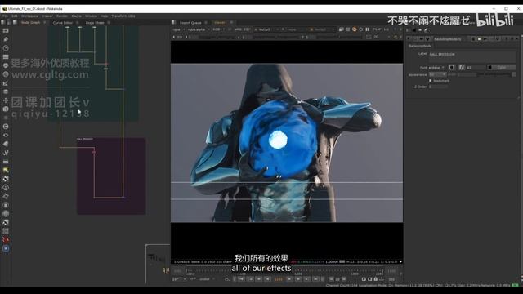The height and width of the screenshot is (294, 523).
Task: Click the pause icon in viewer toolbar
Action: (x=367, y=29)
